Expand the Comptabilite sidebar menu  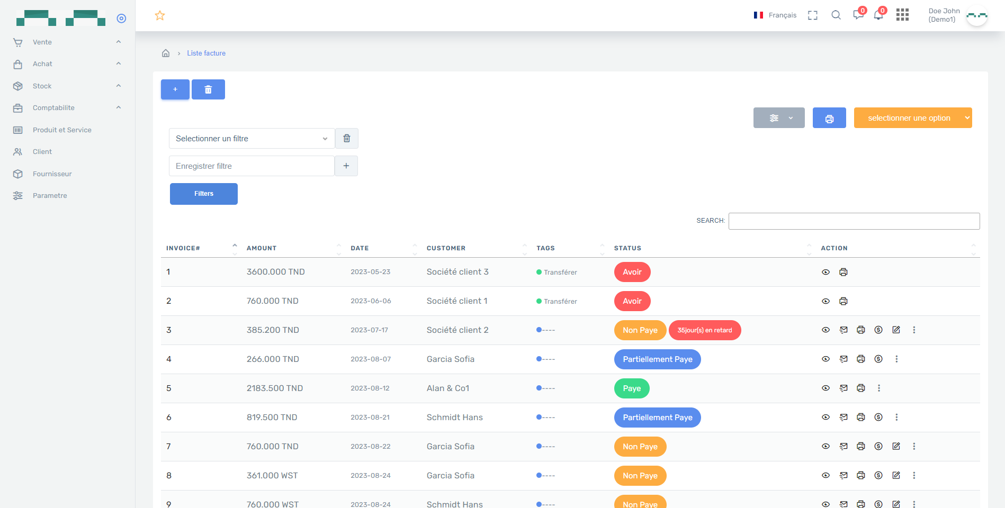coord(67,108)
